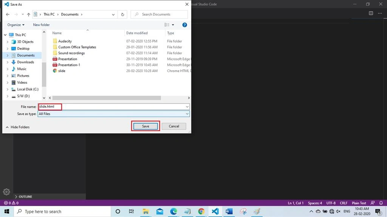The height and width of the screenshot is (217, 387).
Task: Click the errors and warnings status indicator
Action: (x=11, y=203)
